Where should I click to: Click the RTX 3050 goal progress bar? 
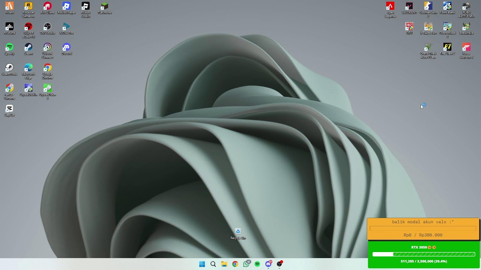[x=424, y=254]
